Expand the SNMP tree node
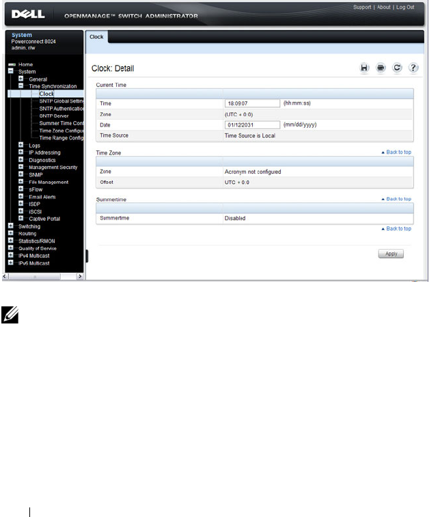 point(20,174)
